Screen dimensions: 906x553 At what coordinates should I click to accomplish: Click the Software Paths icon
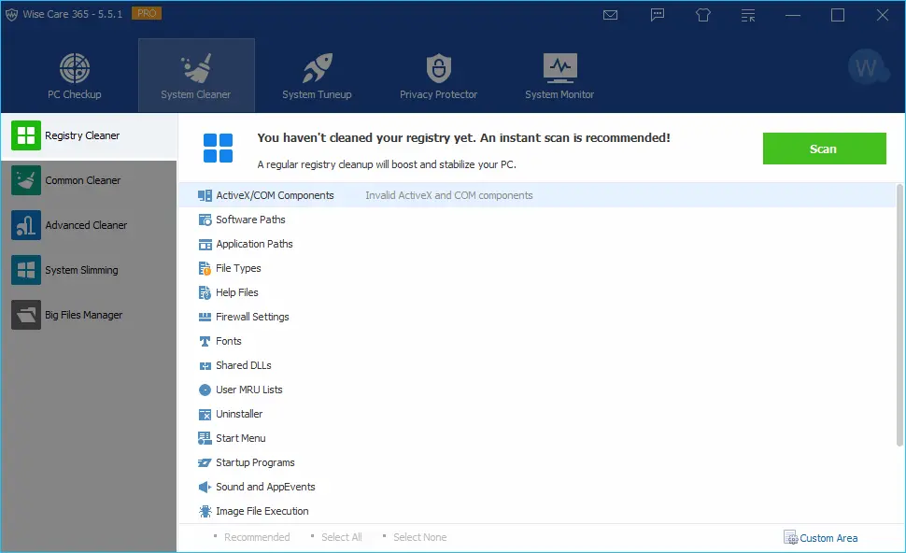[205, 220]
